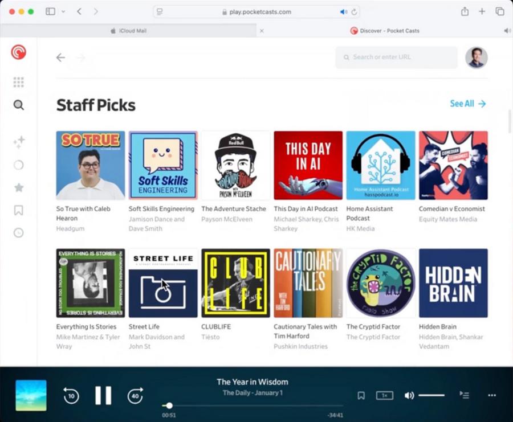Mute tab audio in address bar

pos(343,12)
